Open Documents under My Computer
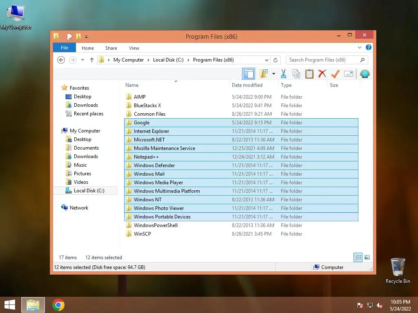This screenshot has width=418, height=313. [x=86, y=148]
